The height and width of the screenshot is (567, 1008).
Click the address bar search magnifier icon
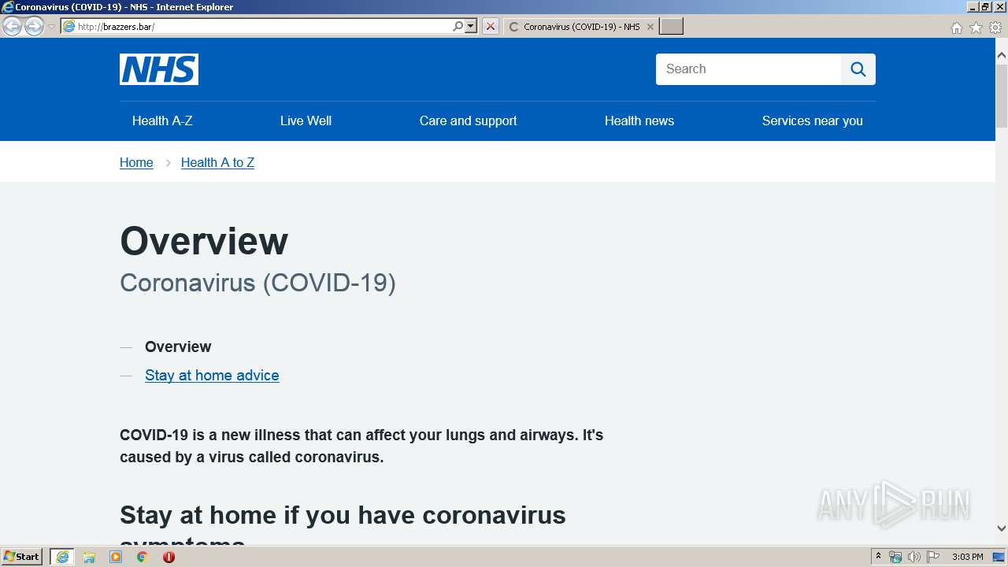click(x=458, y=27)
